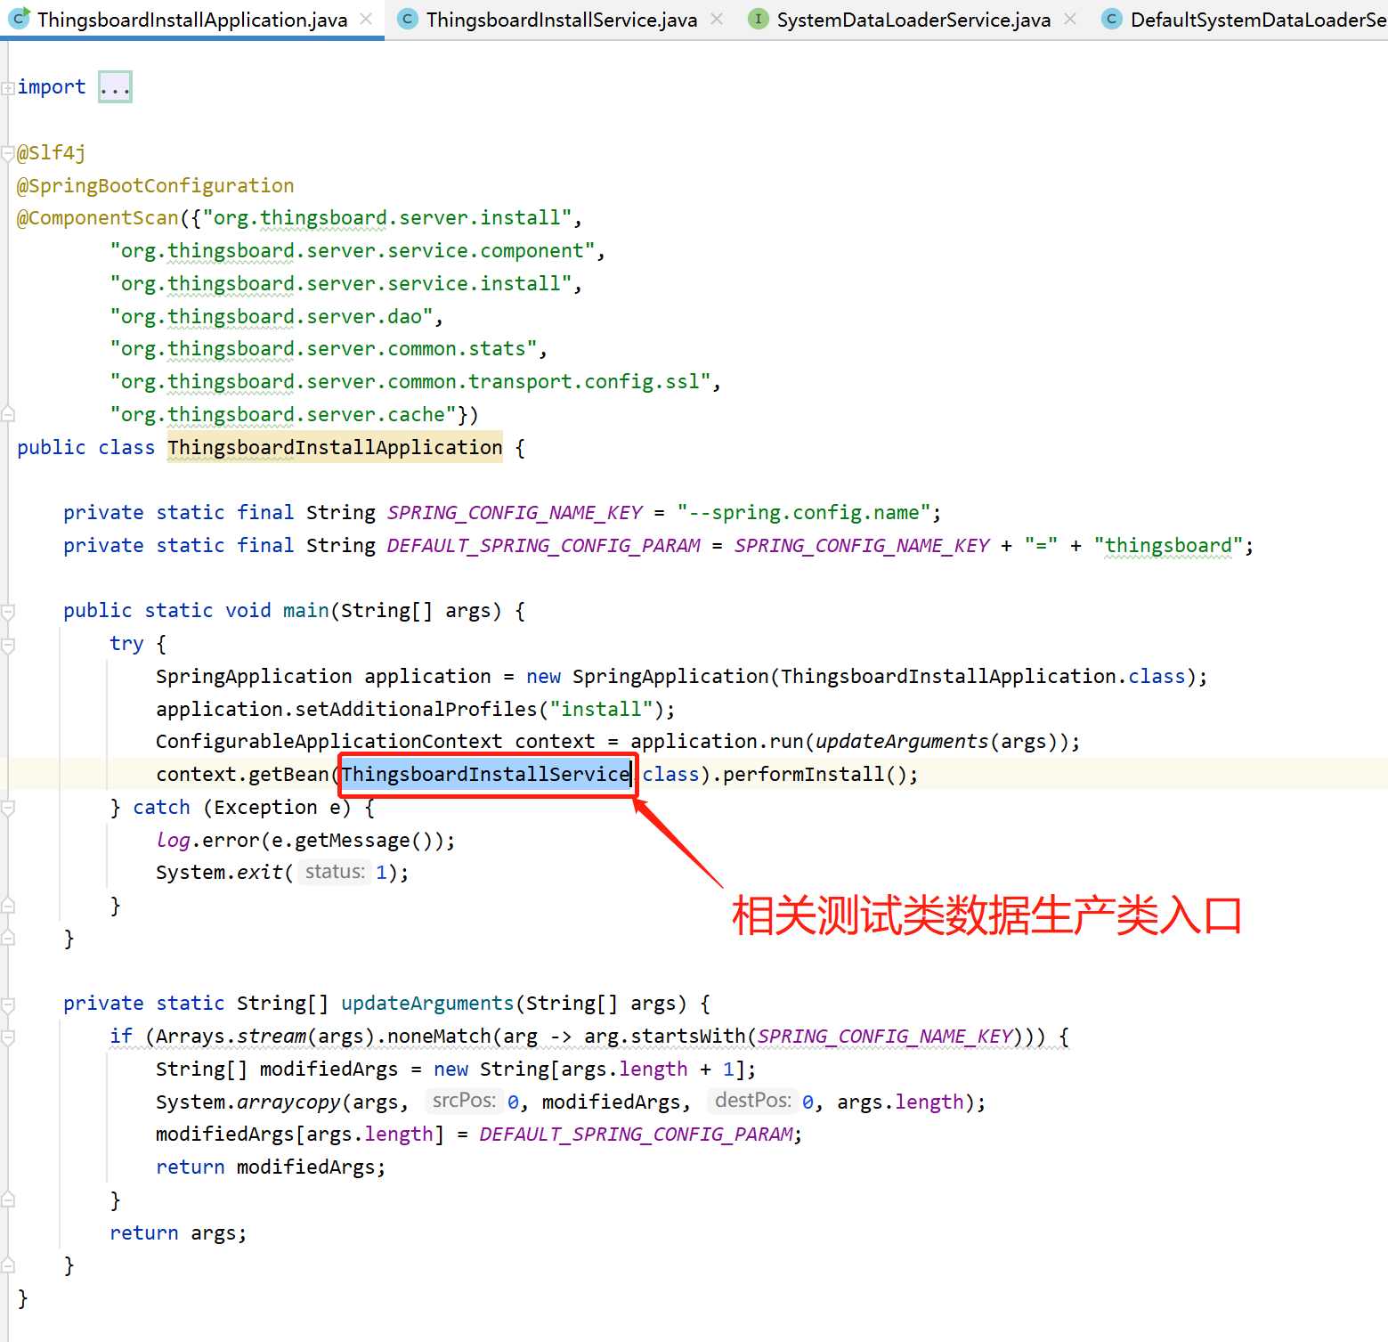Viewport: 1388px width, 1342px height.
Task: Click the class icon on ThingsboardInstallService.java tab
Action: click(x=407, y=19)
